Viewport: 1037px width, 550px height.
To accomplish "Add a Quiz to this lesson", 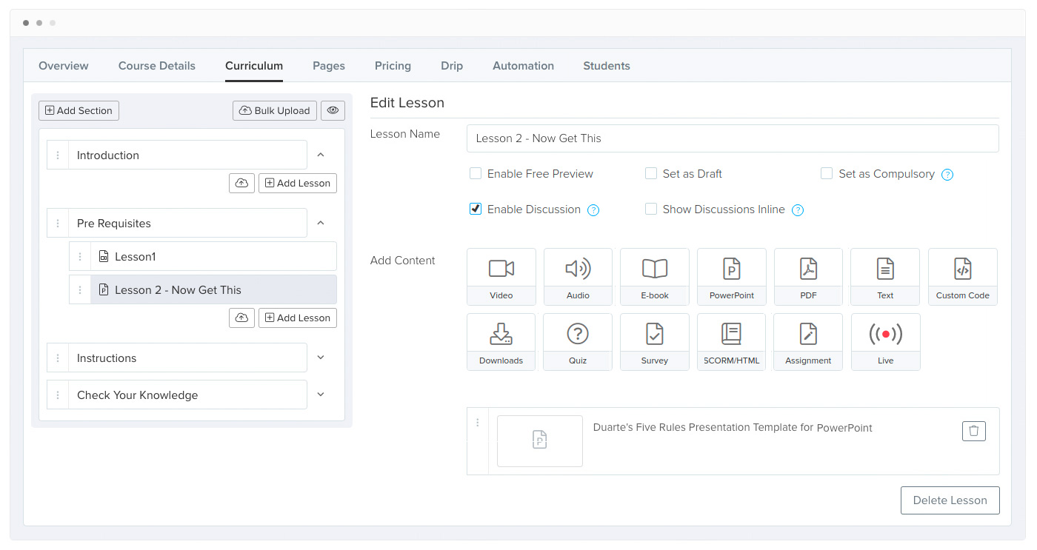I will click(x=577, y=342).
